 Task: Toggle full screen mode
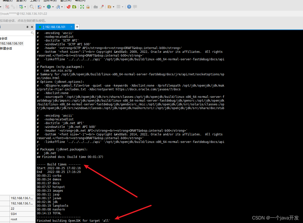click(82, 7)
